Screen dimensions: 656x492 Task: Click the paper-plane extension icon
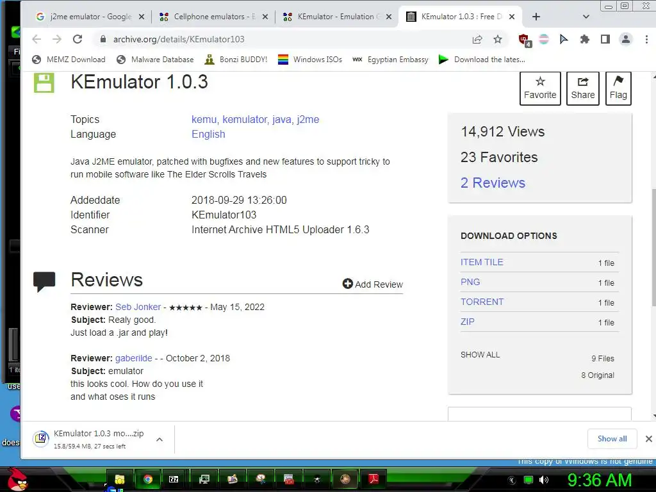(564, 39)
